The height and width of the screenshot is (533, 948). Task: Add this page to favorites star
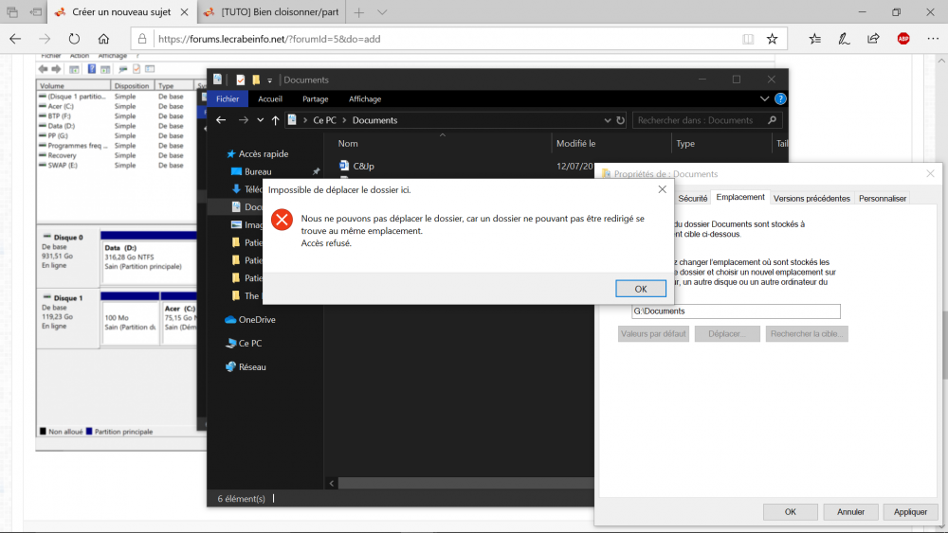click(x=773, y=39)
